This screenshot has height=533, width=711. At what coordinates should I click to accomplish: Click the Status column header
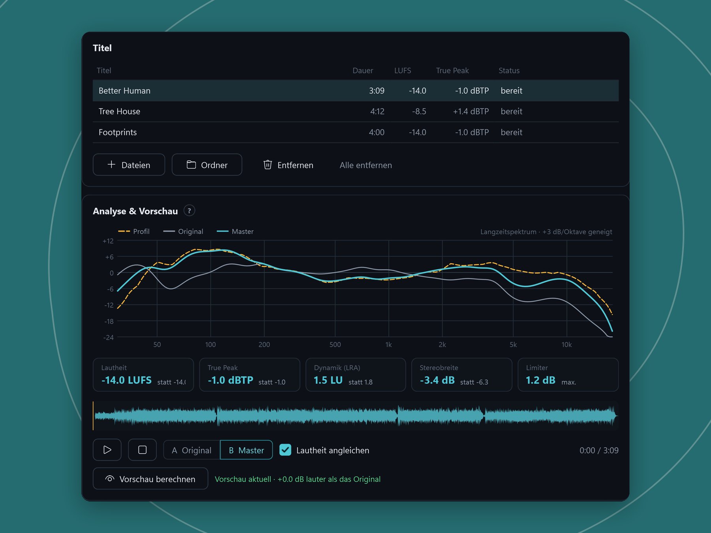tap(509, 70)
